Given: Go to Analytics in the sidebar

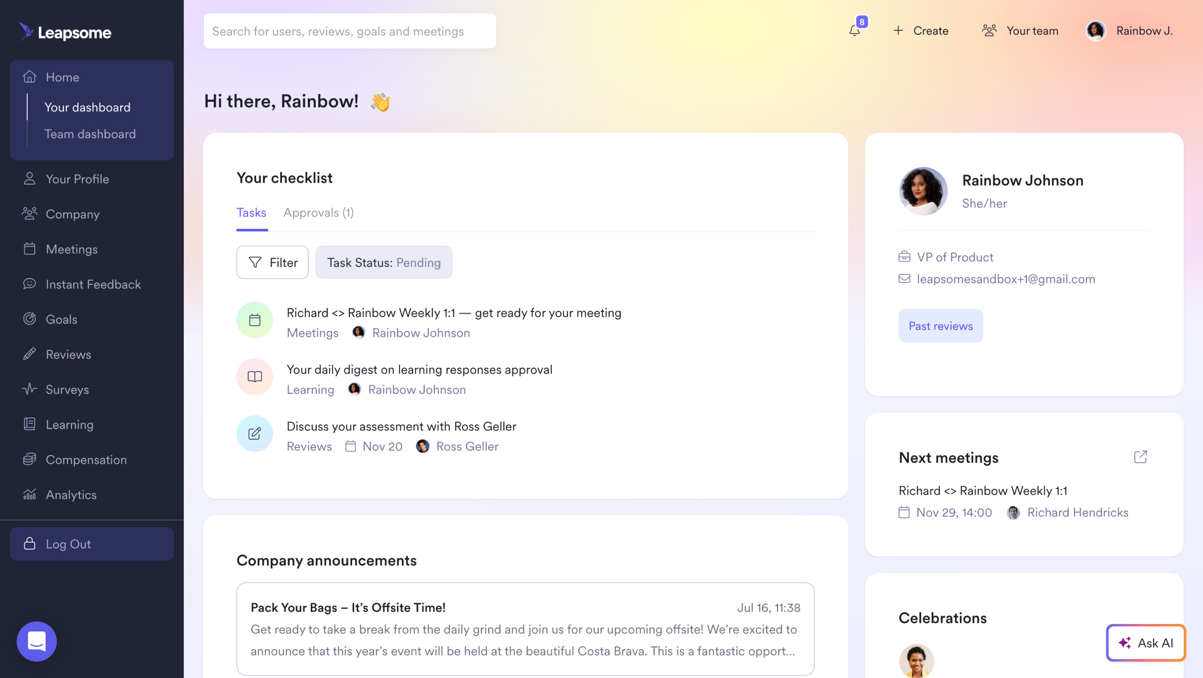Looking at the screenshot, I should click(70, 495).
